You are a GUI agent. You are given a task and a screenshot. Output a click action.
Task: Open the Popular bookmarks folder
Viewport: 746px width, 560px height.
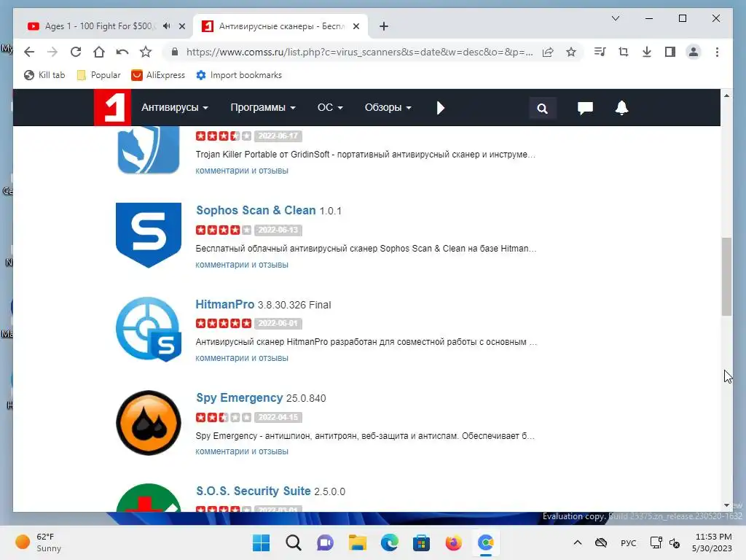point(98,75)
